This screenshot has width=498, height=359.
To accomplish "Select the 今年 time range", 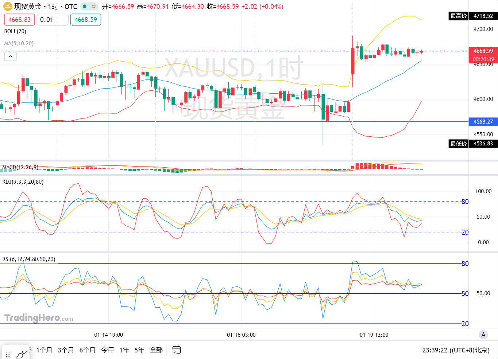I will point(108,350).
